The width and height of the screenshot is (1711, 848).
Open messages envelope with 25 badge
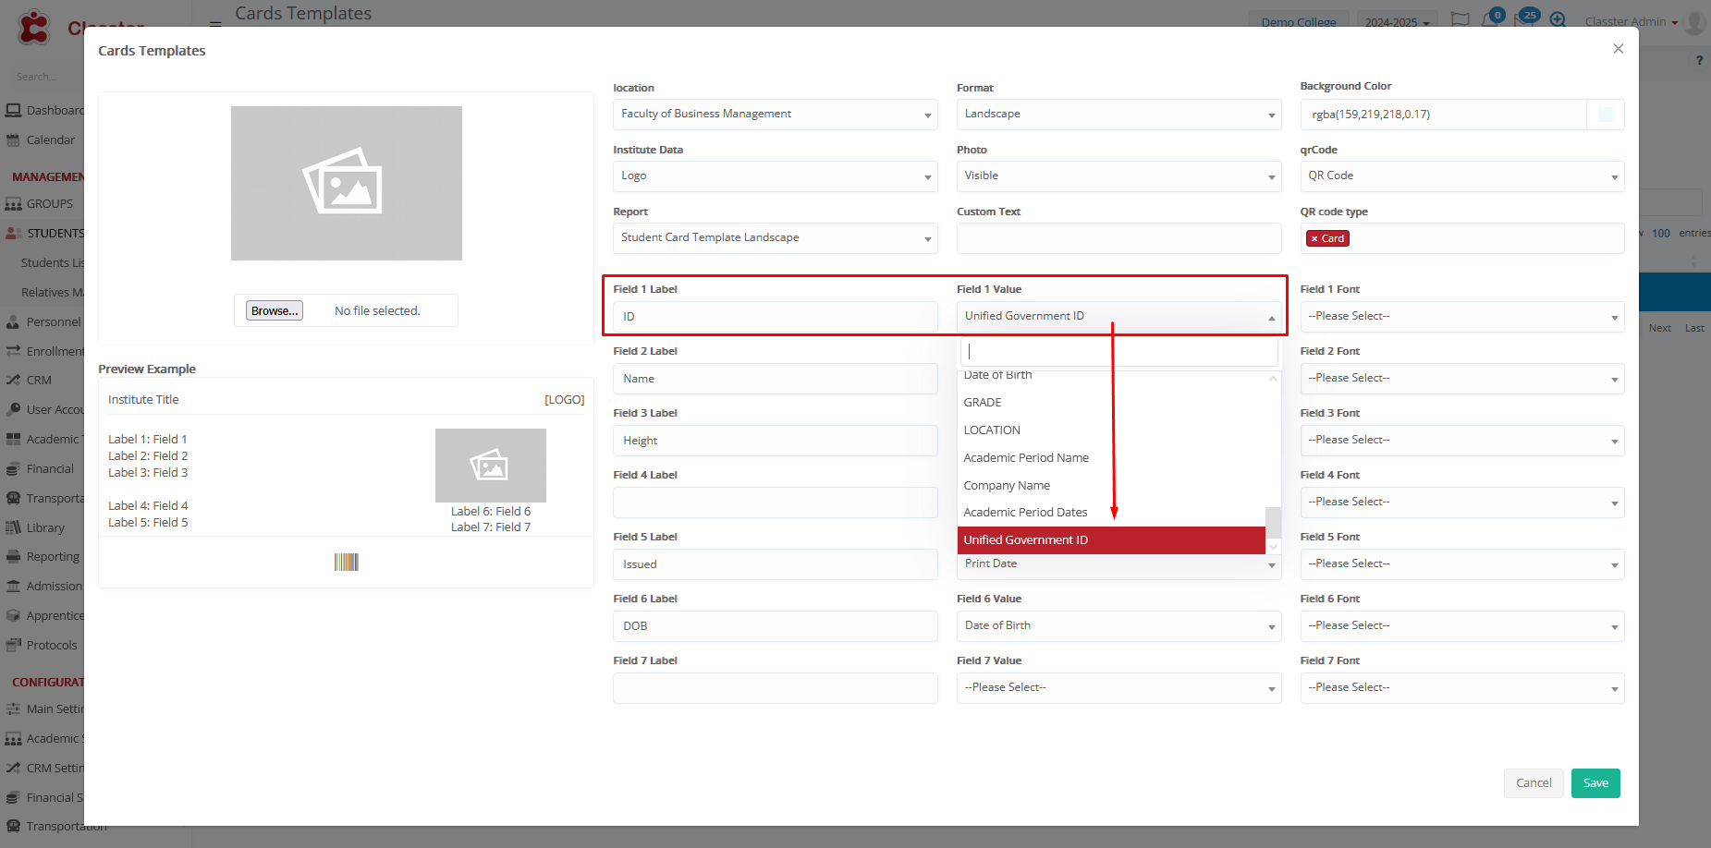[x=1522, y=19]
